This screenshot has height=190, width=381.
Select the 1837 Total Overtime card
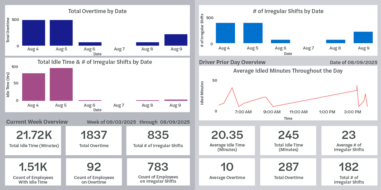[x=94, y=140]
